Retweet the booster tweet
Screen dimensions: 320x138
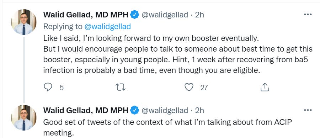pyautogui.click(x=121, y=87)
